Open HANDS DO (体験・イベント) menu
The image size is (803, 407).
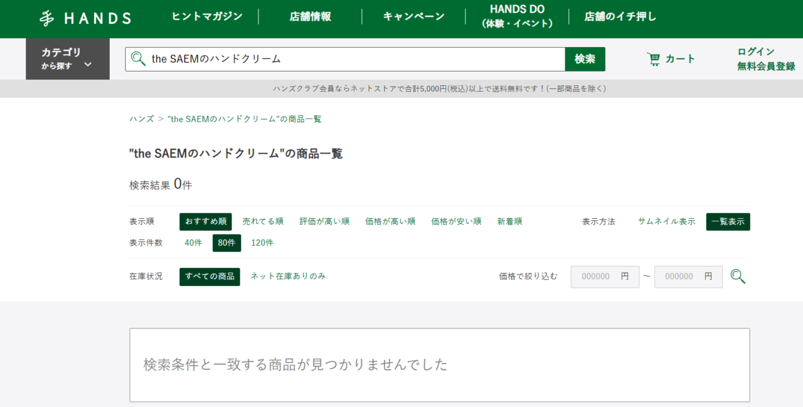pos(518,17)
